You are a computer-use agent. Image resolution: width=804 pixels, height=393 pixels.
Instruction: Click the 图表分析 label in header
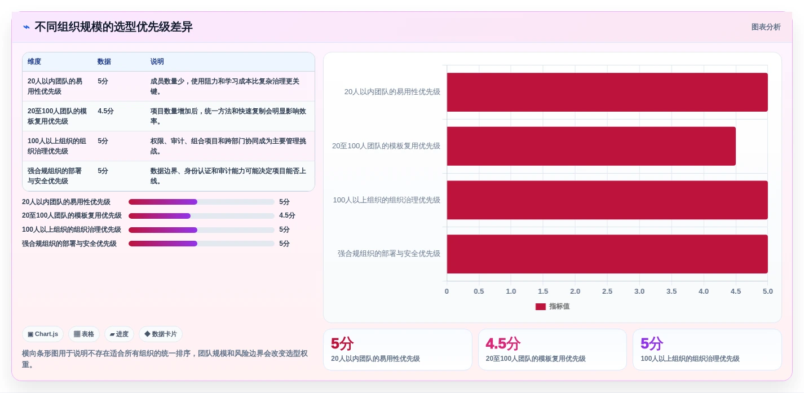(x=766, y=27)
